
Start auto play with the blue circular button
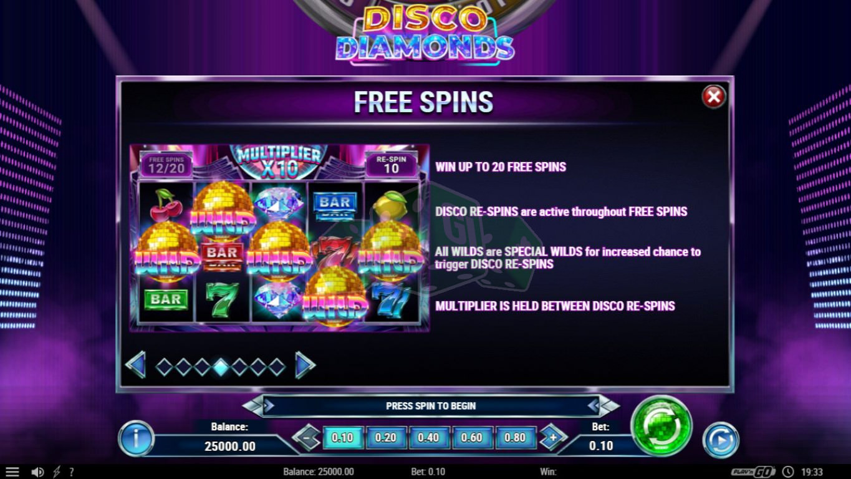coord(721,440)
